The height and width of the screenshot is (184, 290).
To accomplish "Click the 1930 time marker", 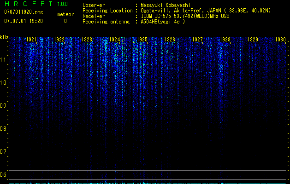I will pyautogui.click(x=280, y=40).
